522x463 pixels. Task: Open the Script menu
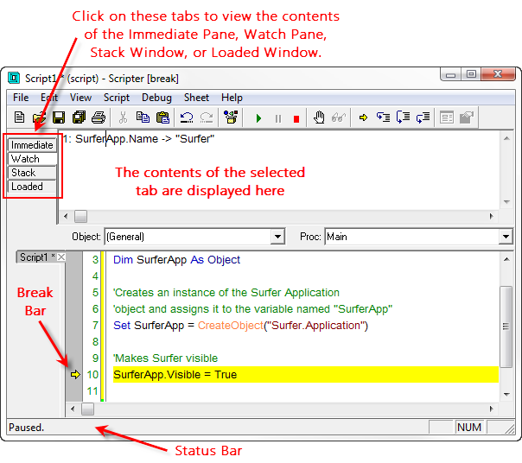(117, 98)
